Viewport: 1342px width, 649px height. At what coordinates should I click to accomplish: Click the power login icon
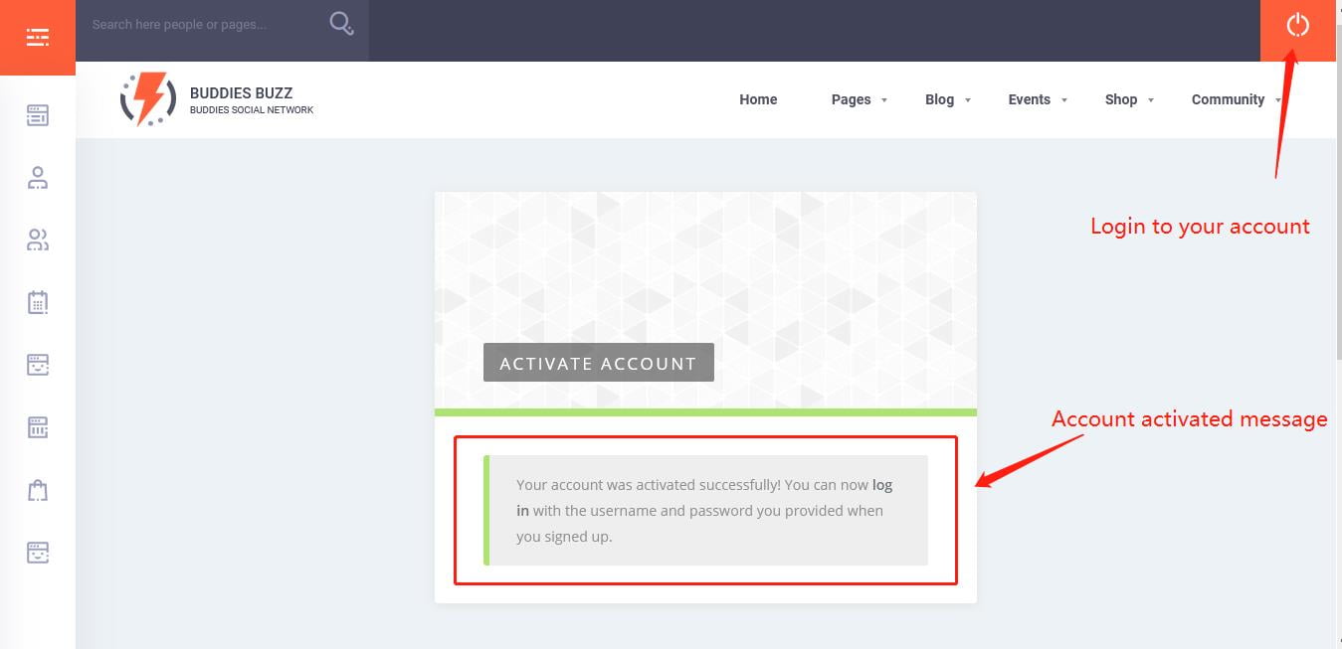1297,26
